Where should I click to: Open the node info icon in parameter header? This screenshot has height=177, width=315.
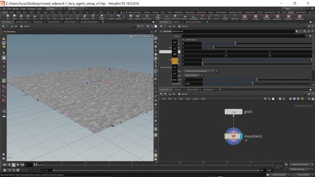(x=309, y=31)
